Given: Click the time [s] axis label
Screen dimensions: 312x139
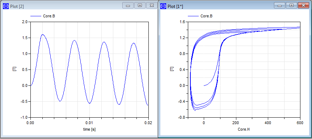Looking at the screenshot, I should point(89,129).
